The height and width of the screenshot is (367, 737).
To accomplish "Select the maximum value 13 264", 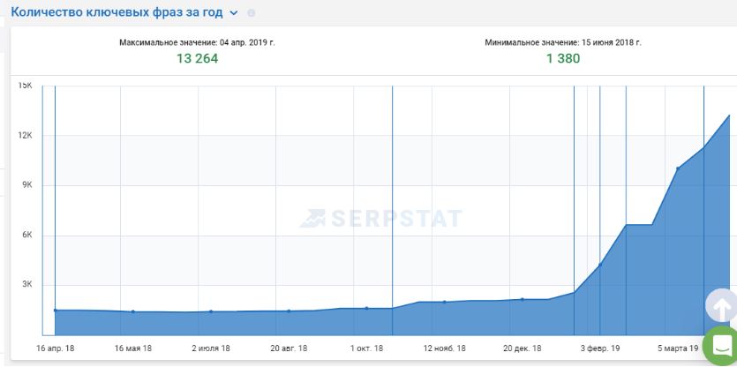I will (x=198, y=59).
